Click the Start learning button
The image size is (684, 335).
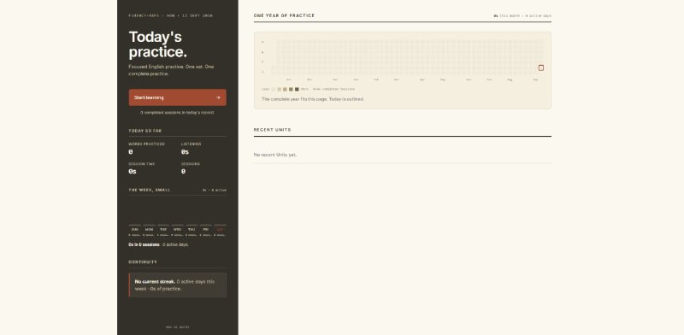[177, 97]
